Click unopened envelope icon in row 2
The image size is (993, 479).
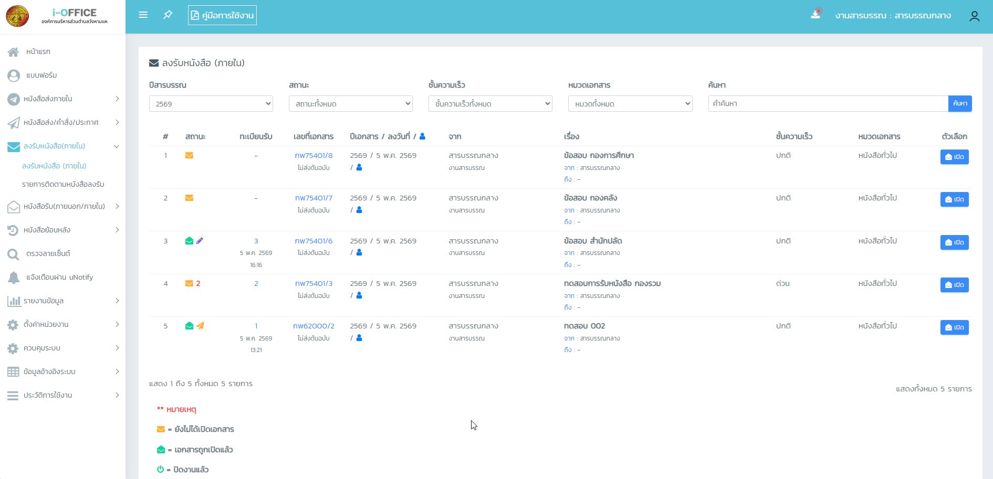coord(189,198)
